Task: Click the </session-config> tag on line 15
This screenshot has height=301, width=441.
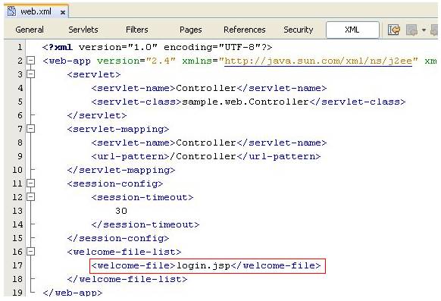Action: coord(118,238)
